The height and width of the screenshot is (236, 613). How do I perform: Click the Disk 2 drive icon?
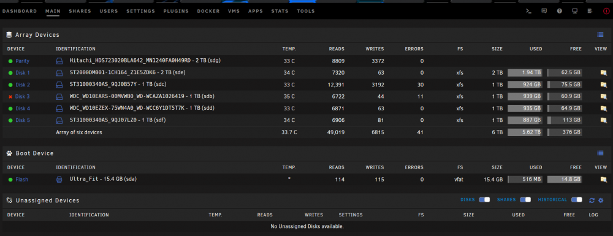coord(59,85)
